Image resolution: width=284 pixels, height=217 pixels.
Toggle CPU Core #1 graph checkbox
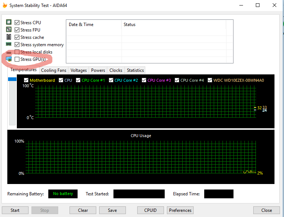coord(78,80)
